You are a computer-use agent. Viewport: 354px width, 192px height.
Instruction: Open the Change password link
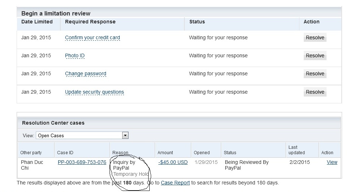coord(85,73)
